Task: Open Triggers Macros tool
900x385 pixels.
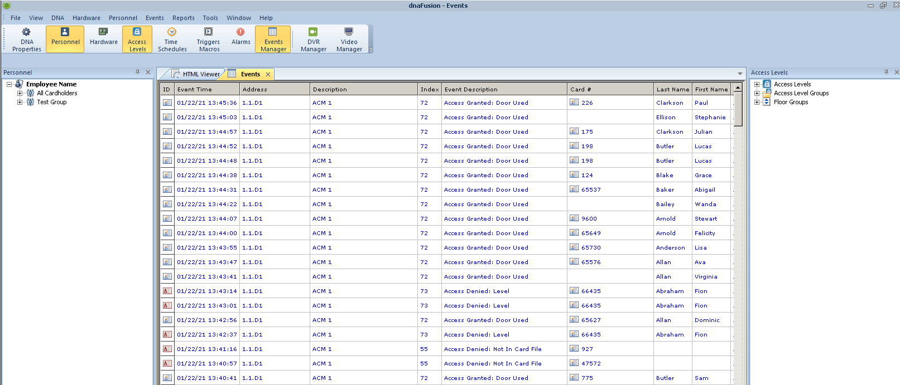Action: [x=208, y=39]
